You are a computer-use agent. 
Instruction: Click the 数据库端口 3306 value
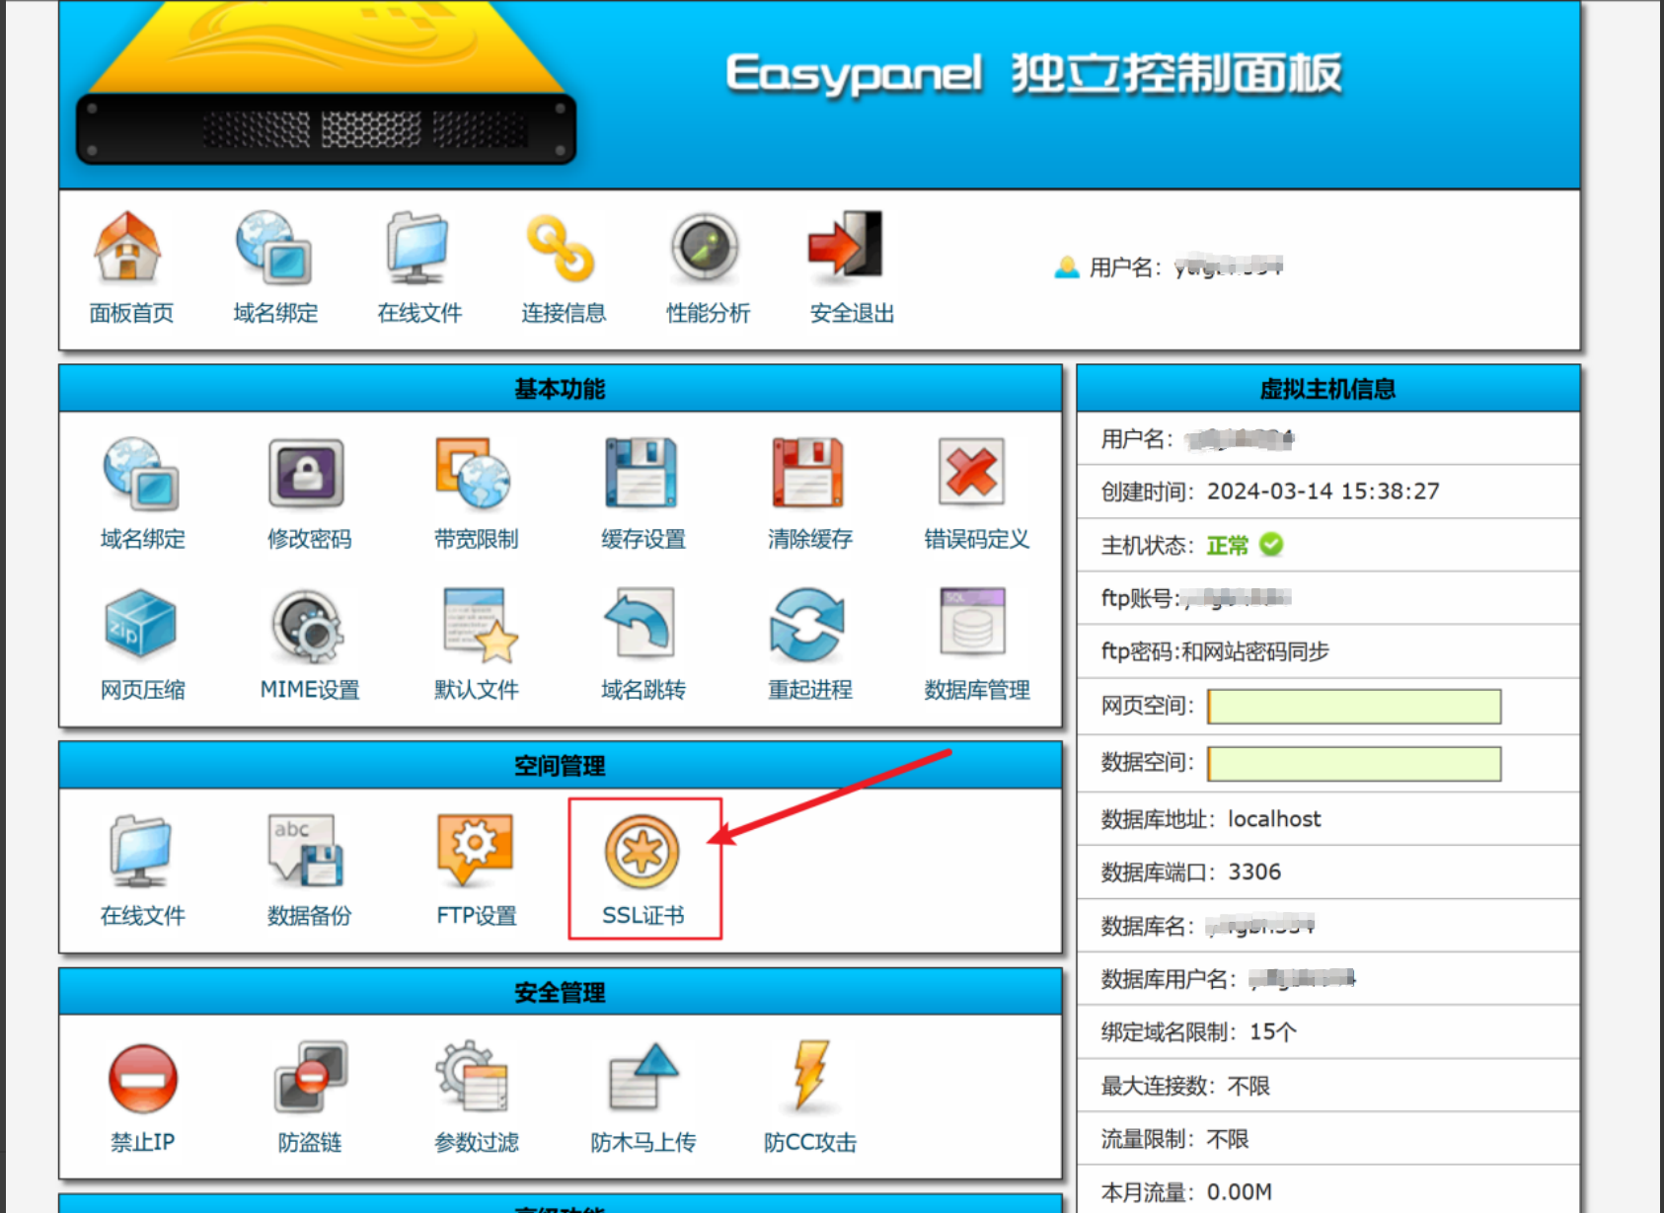[1254, 872]
